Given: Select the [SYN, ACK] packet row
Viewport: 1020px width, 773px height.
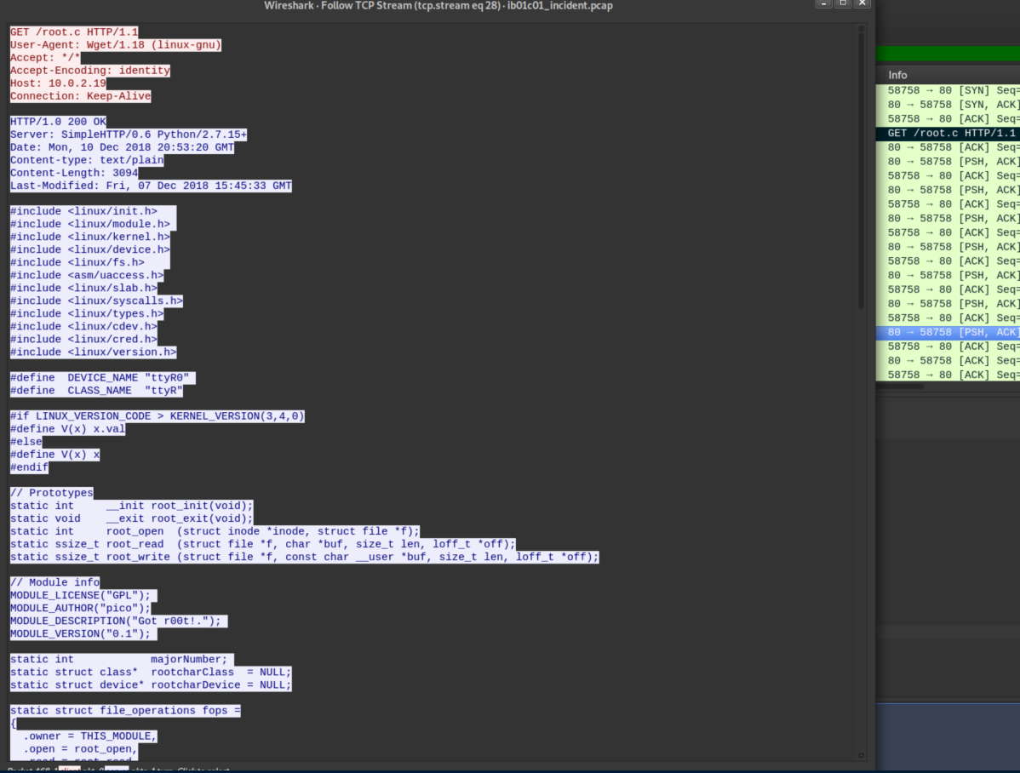Looking at the screenshot, I should (948, 105).
